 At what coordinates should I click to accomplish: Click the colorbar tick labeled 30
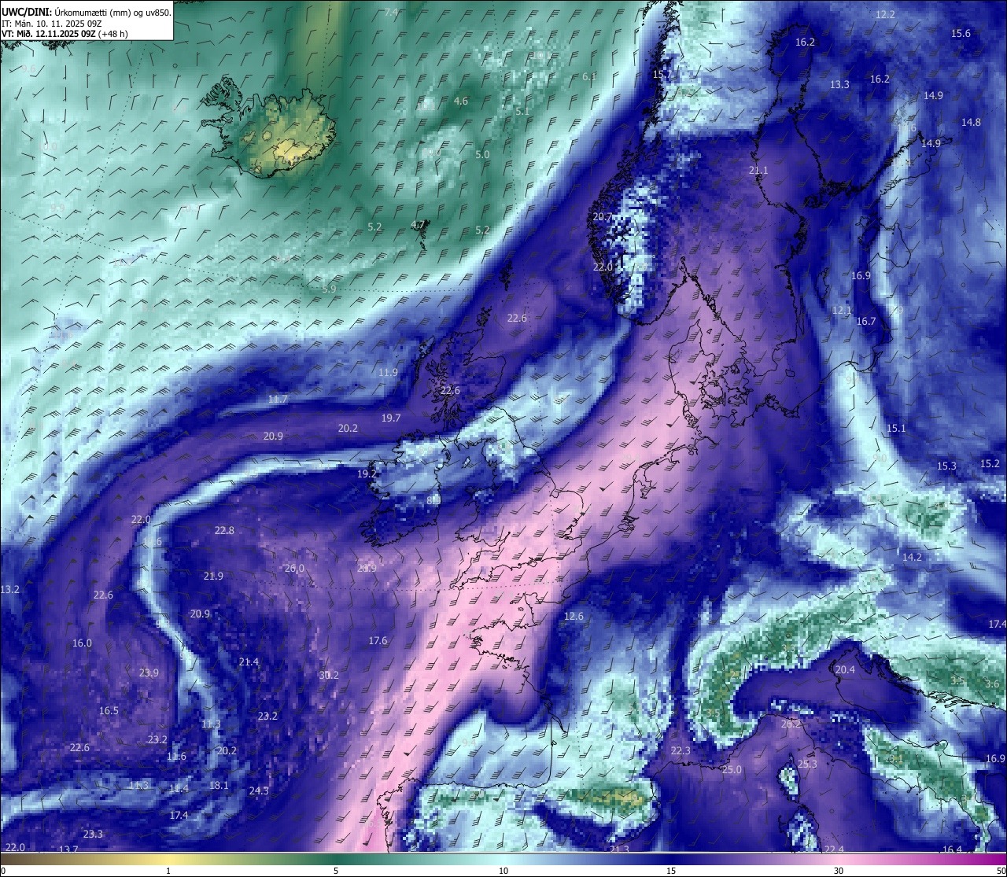click(839, 871)
